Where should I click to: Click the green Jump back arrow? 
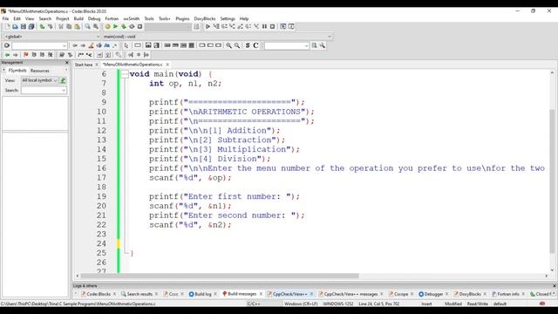[x=8, y=55]
